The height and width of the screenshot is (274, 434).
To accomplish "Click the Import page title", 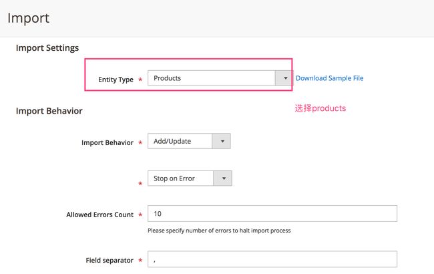I will point(29,18).
